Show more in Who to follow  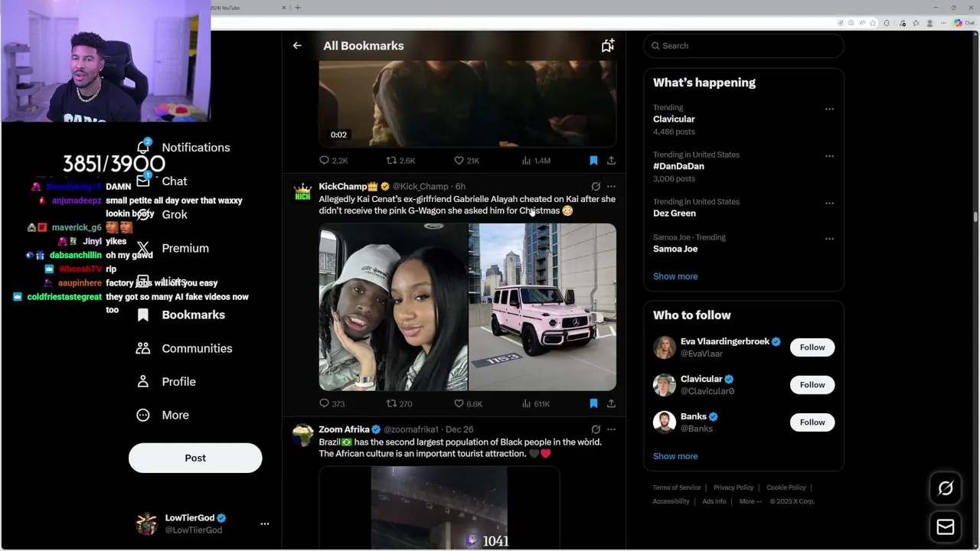click(675, 456)
